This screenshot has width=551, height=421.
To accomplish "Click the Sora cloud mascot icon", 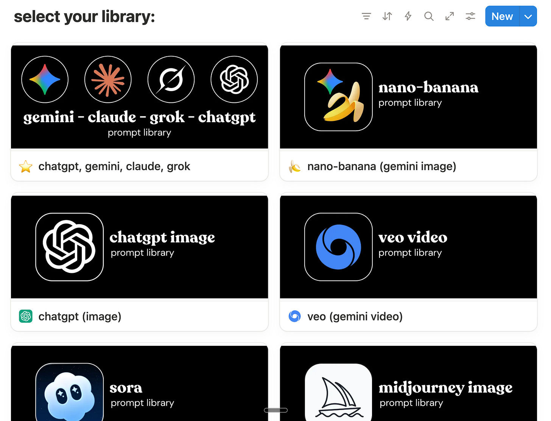I will (69, 392).
